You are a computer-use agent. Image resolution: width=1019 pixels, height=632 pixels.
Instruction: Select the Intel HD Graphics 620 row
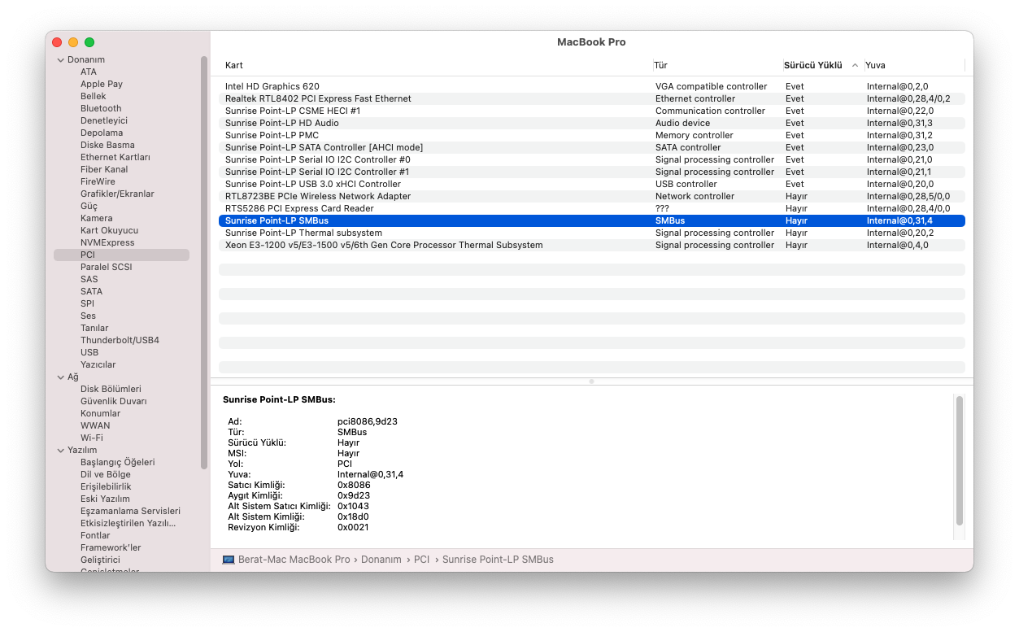[x=272, y=86]
